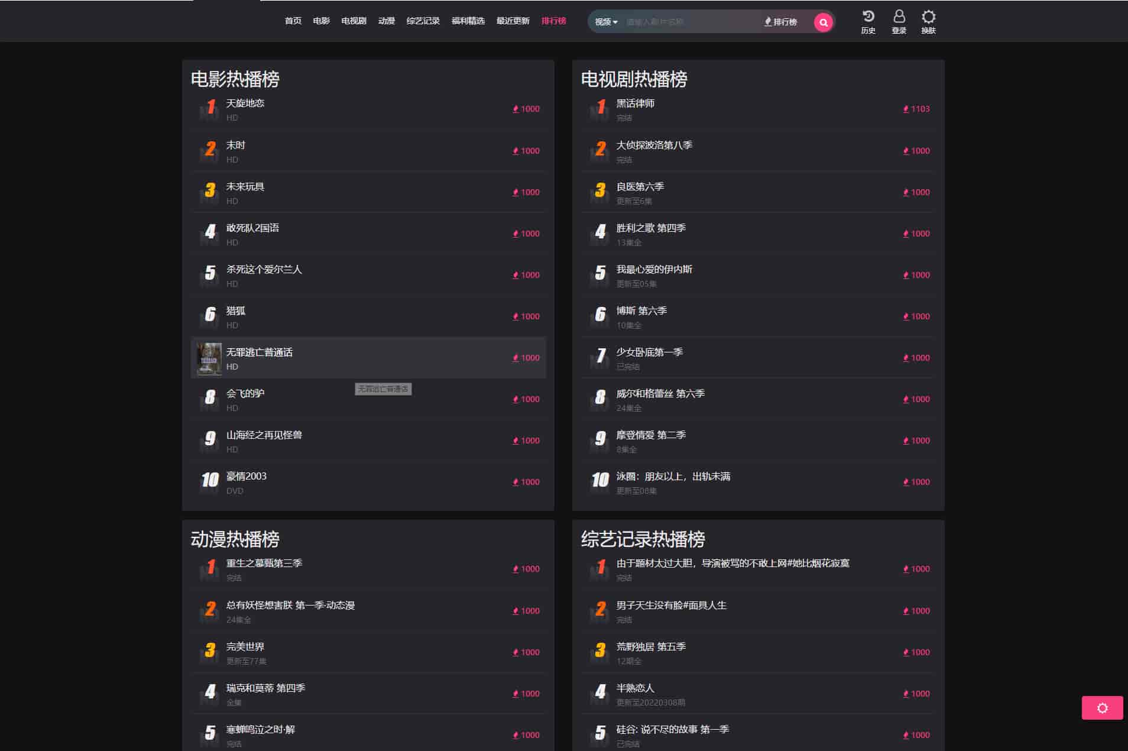This screenshot has width=1128, height=751.
Task: Open the anime 重生之慕甄第三季
Action: (x=264, y=563)
